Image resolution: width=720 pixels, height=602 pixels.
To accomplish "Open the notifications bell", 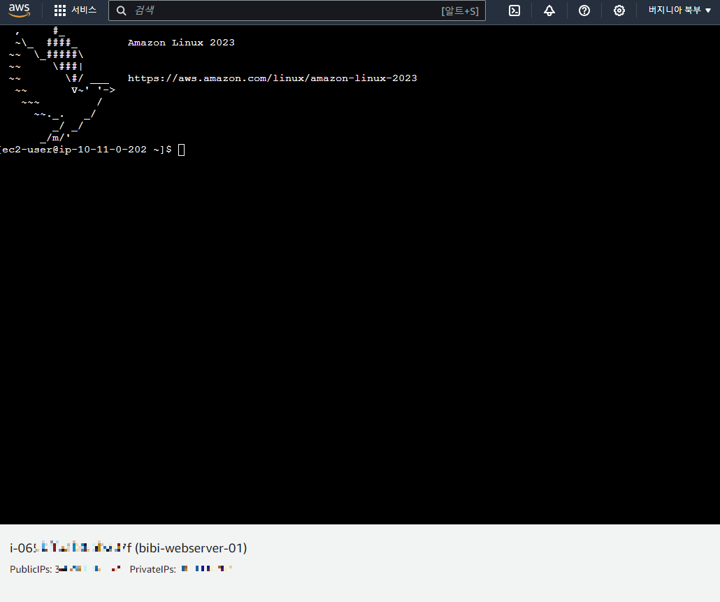I will pos(549,10).
